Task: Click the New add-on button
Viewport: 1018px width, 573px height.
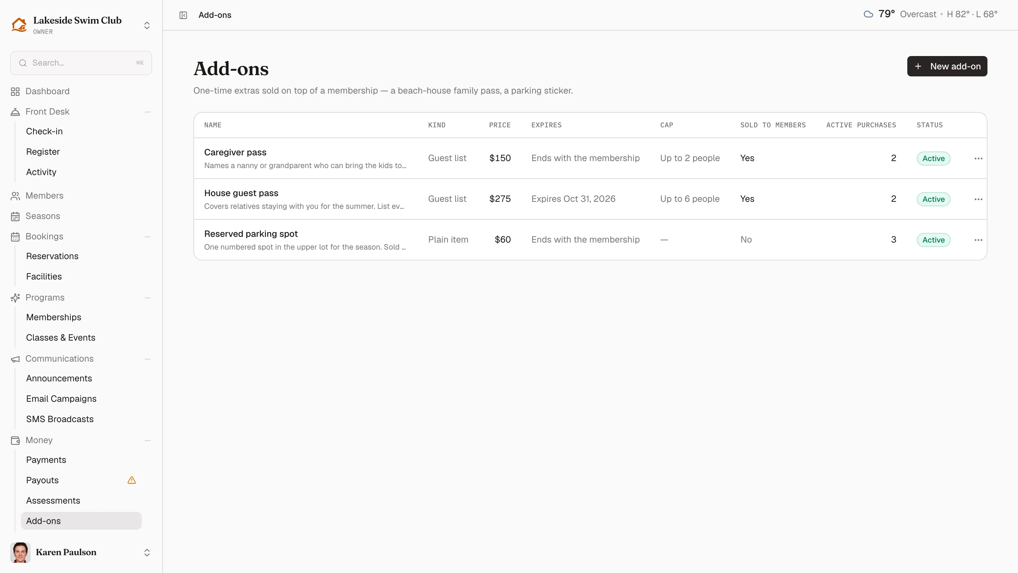Action: pos(947,67)
